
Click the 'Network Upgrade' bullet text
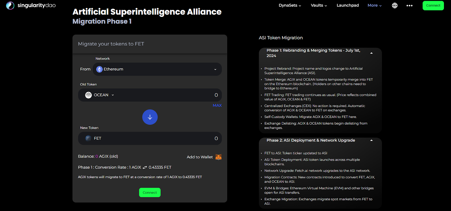(x=317, y=171)
